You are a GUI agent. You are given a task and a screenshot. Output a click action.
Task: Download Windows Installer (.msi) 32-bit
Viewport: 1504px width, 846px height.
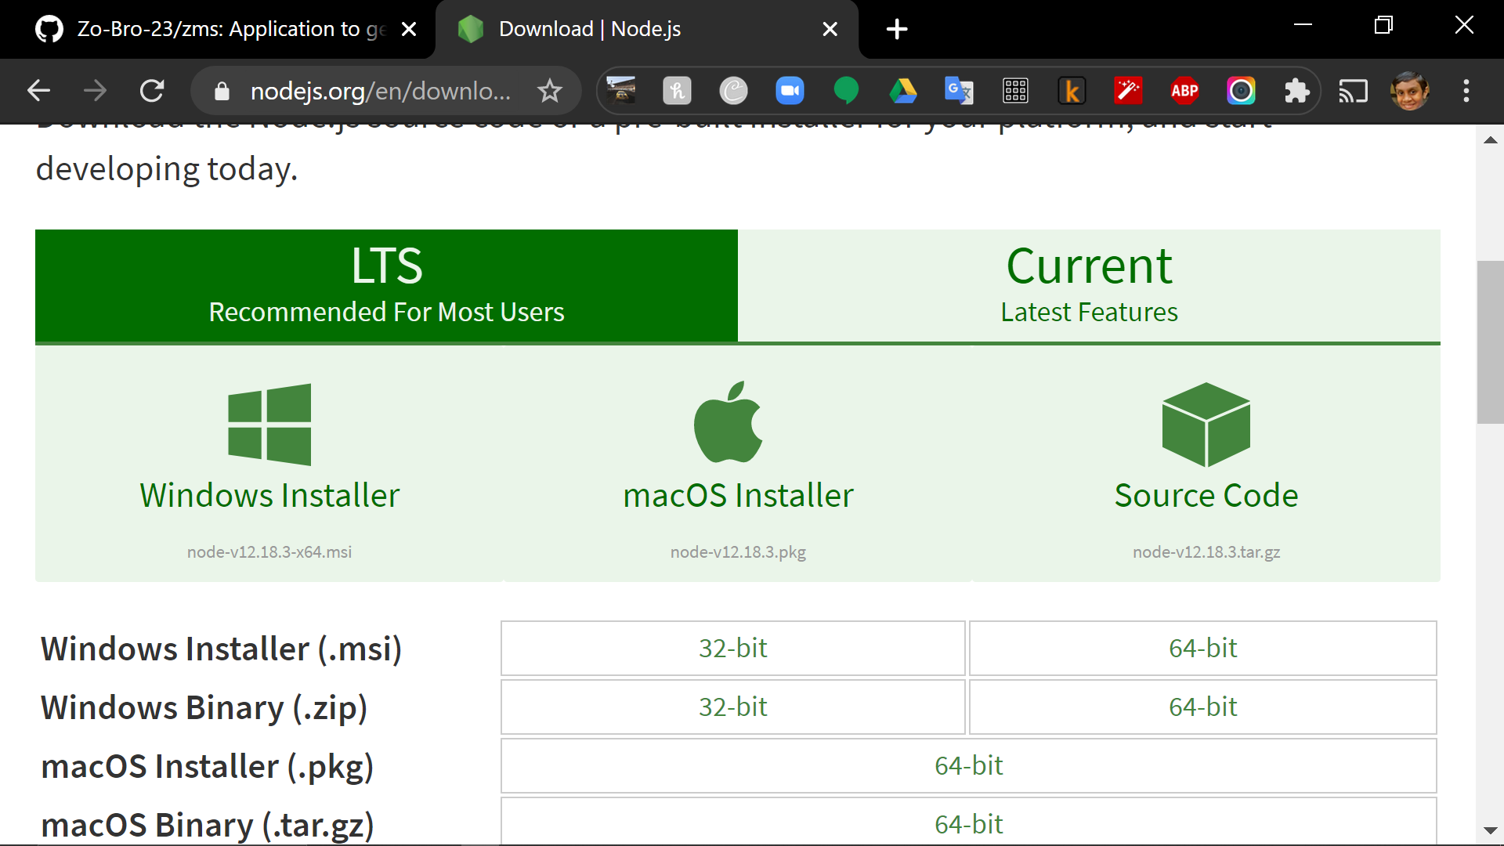click(x=732, y=648)
